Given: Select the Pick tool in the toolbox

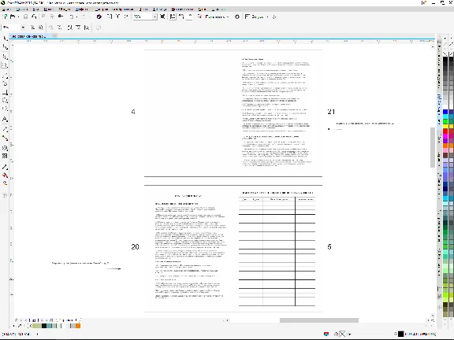Looking at the screenshot, I should pos(5,39).
